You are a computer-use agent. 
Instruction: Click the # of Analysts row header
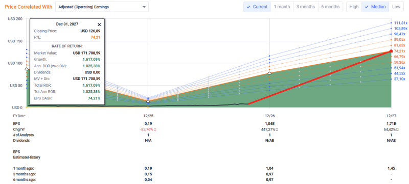coord(23,135)
